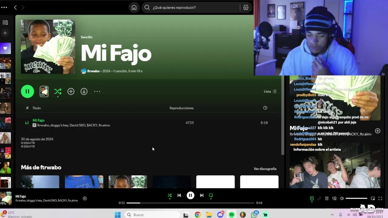Toggle the Now Playing view panel

point(312,198)
